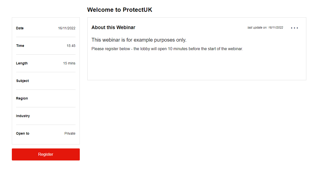Select the Welcome to ProtectUK heading
Image resolution: width=336 pixels, height=172 pixels.
coord(120,10)
